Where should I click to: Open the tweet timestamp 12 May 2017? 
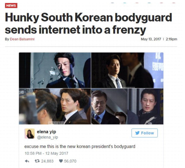(x=46, y=153)
